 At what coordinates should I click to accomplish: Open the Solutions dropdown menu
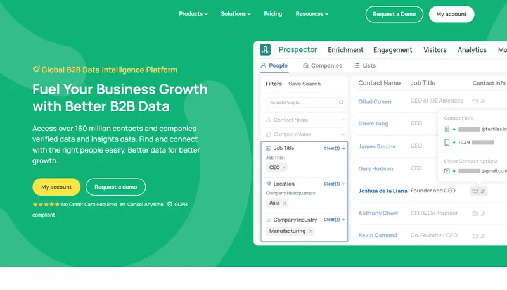[235, 14]
